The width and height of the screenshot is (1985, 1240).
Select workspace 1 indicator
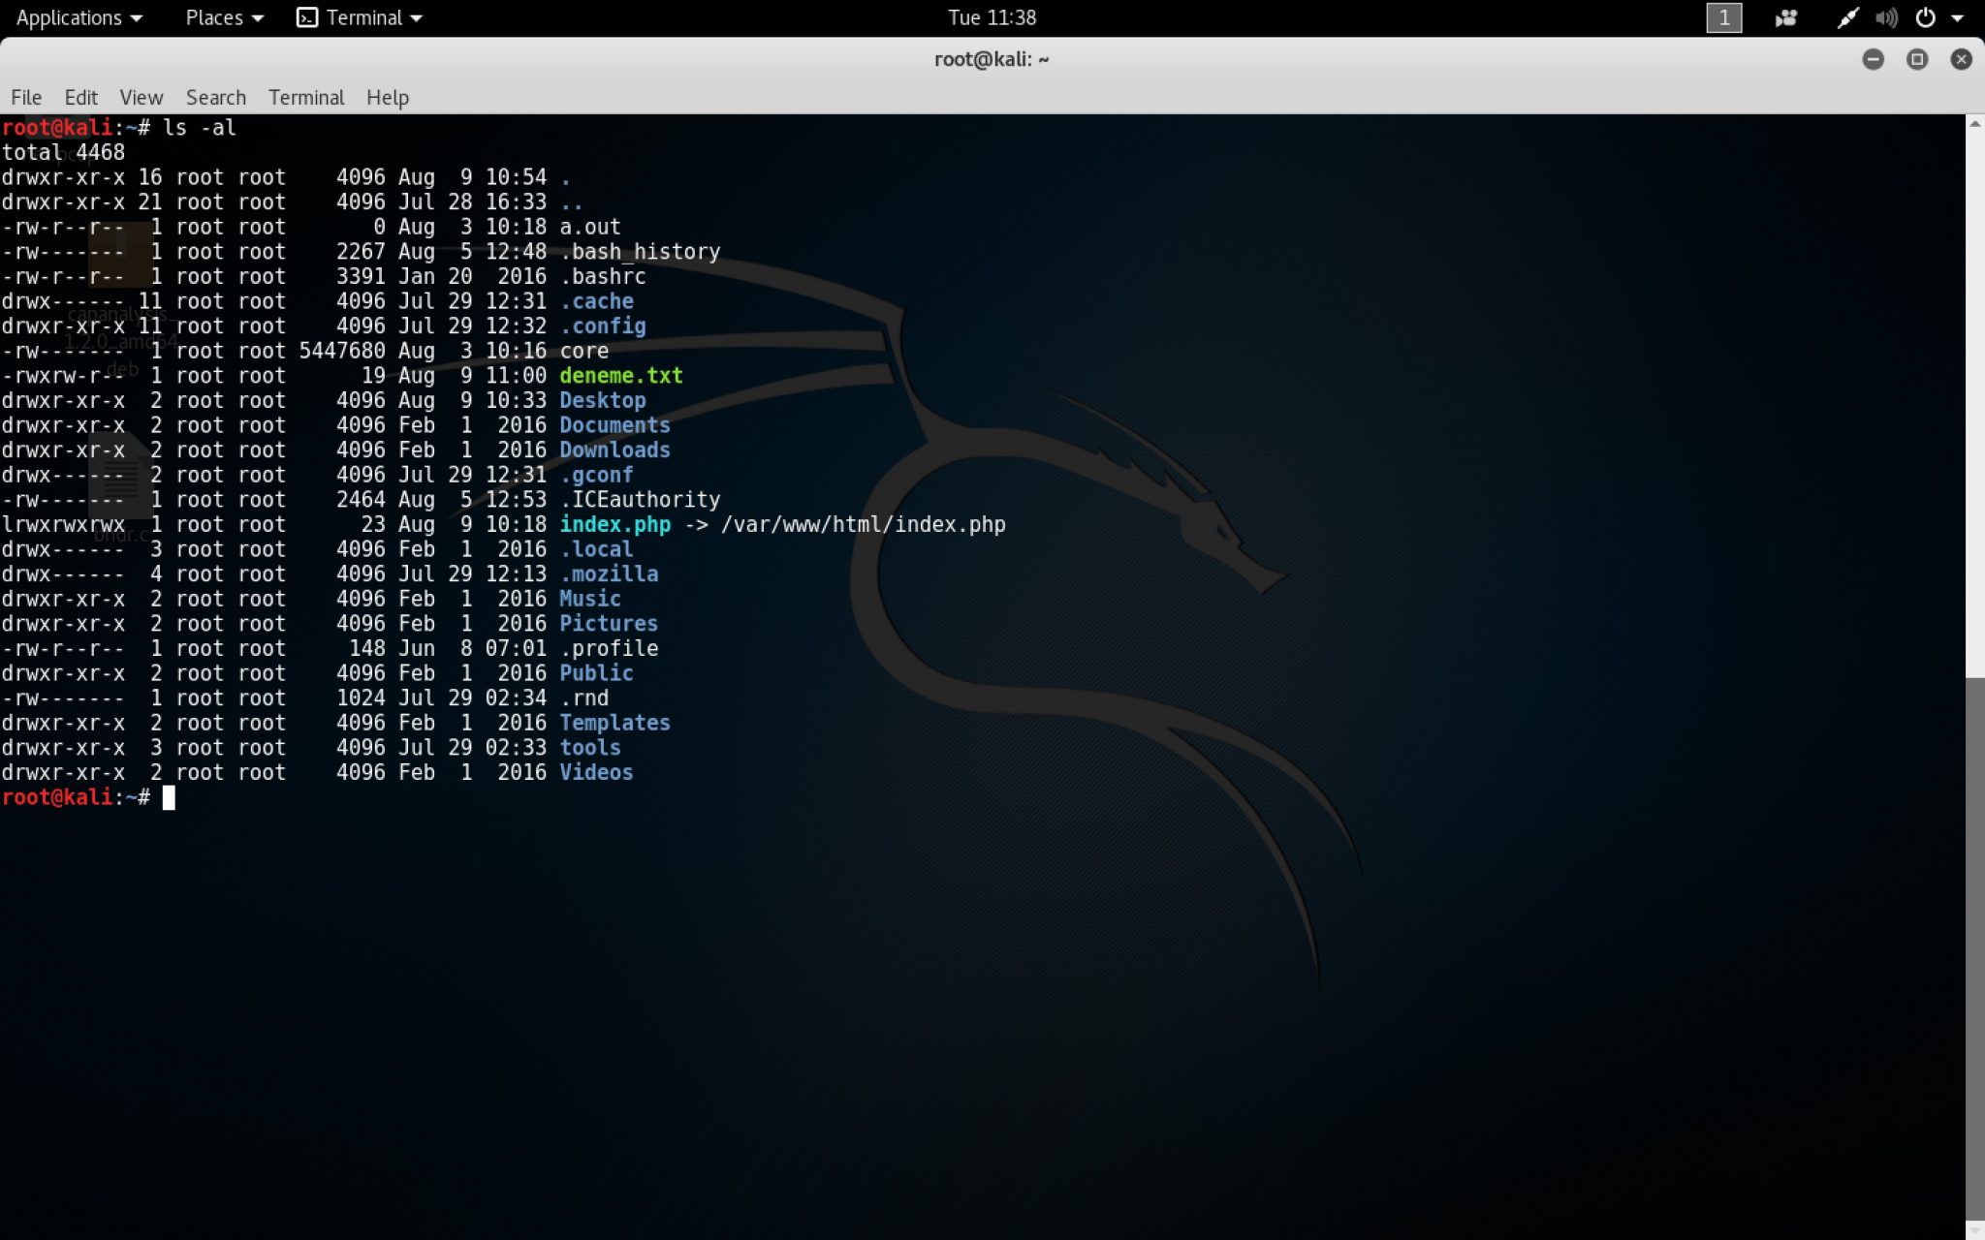tap(1723, 18)
